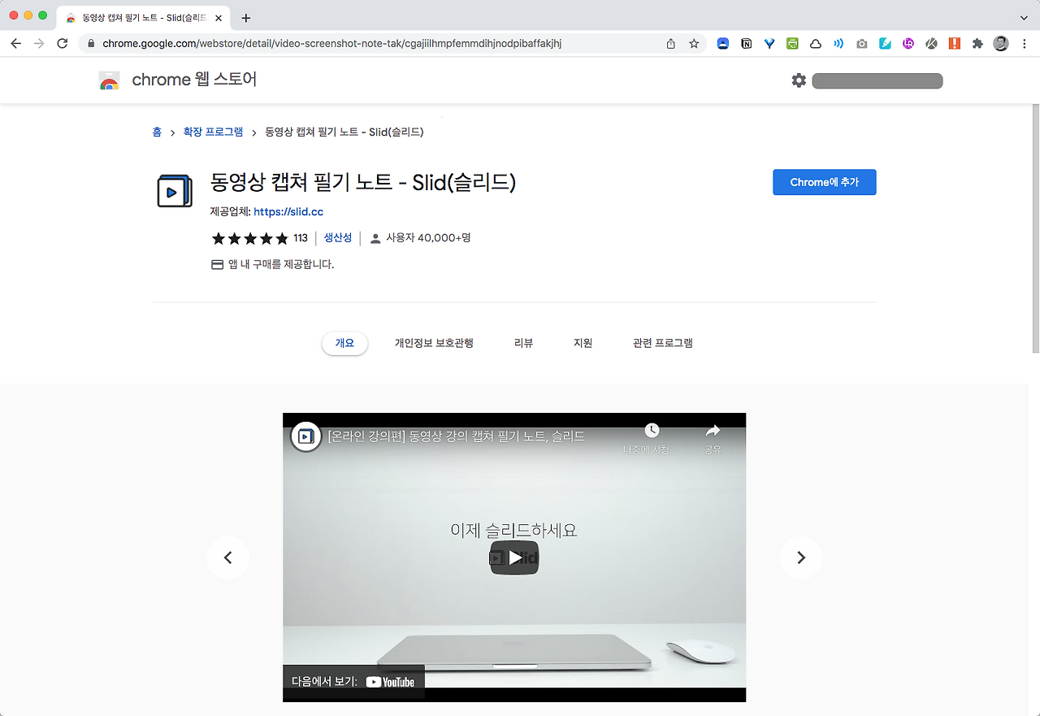The width and height of the screenshot is (1040, 716).
Task: Open a new browser tab
Action: coord(246,18)
